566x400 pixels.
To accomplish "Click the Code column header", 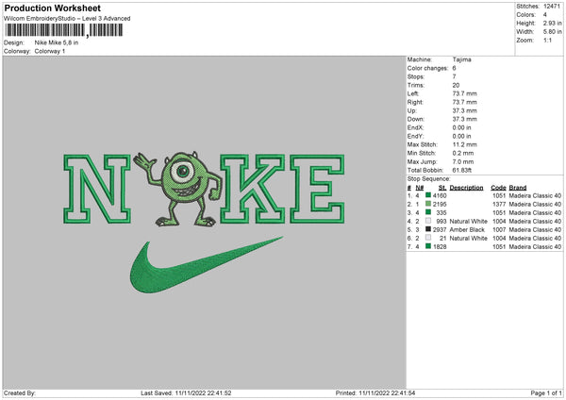I will [498, 188].
